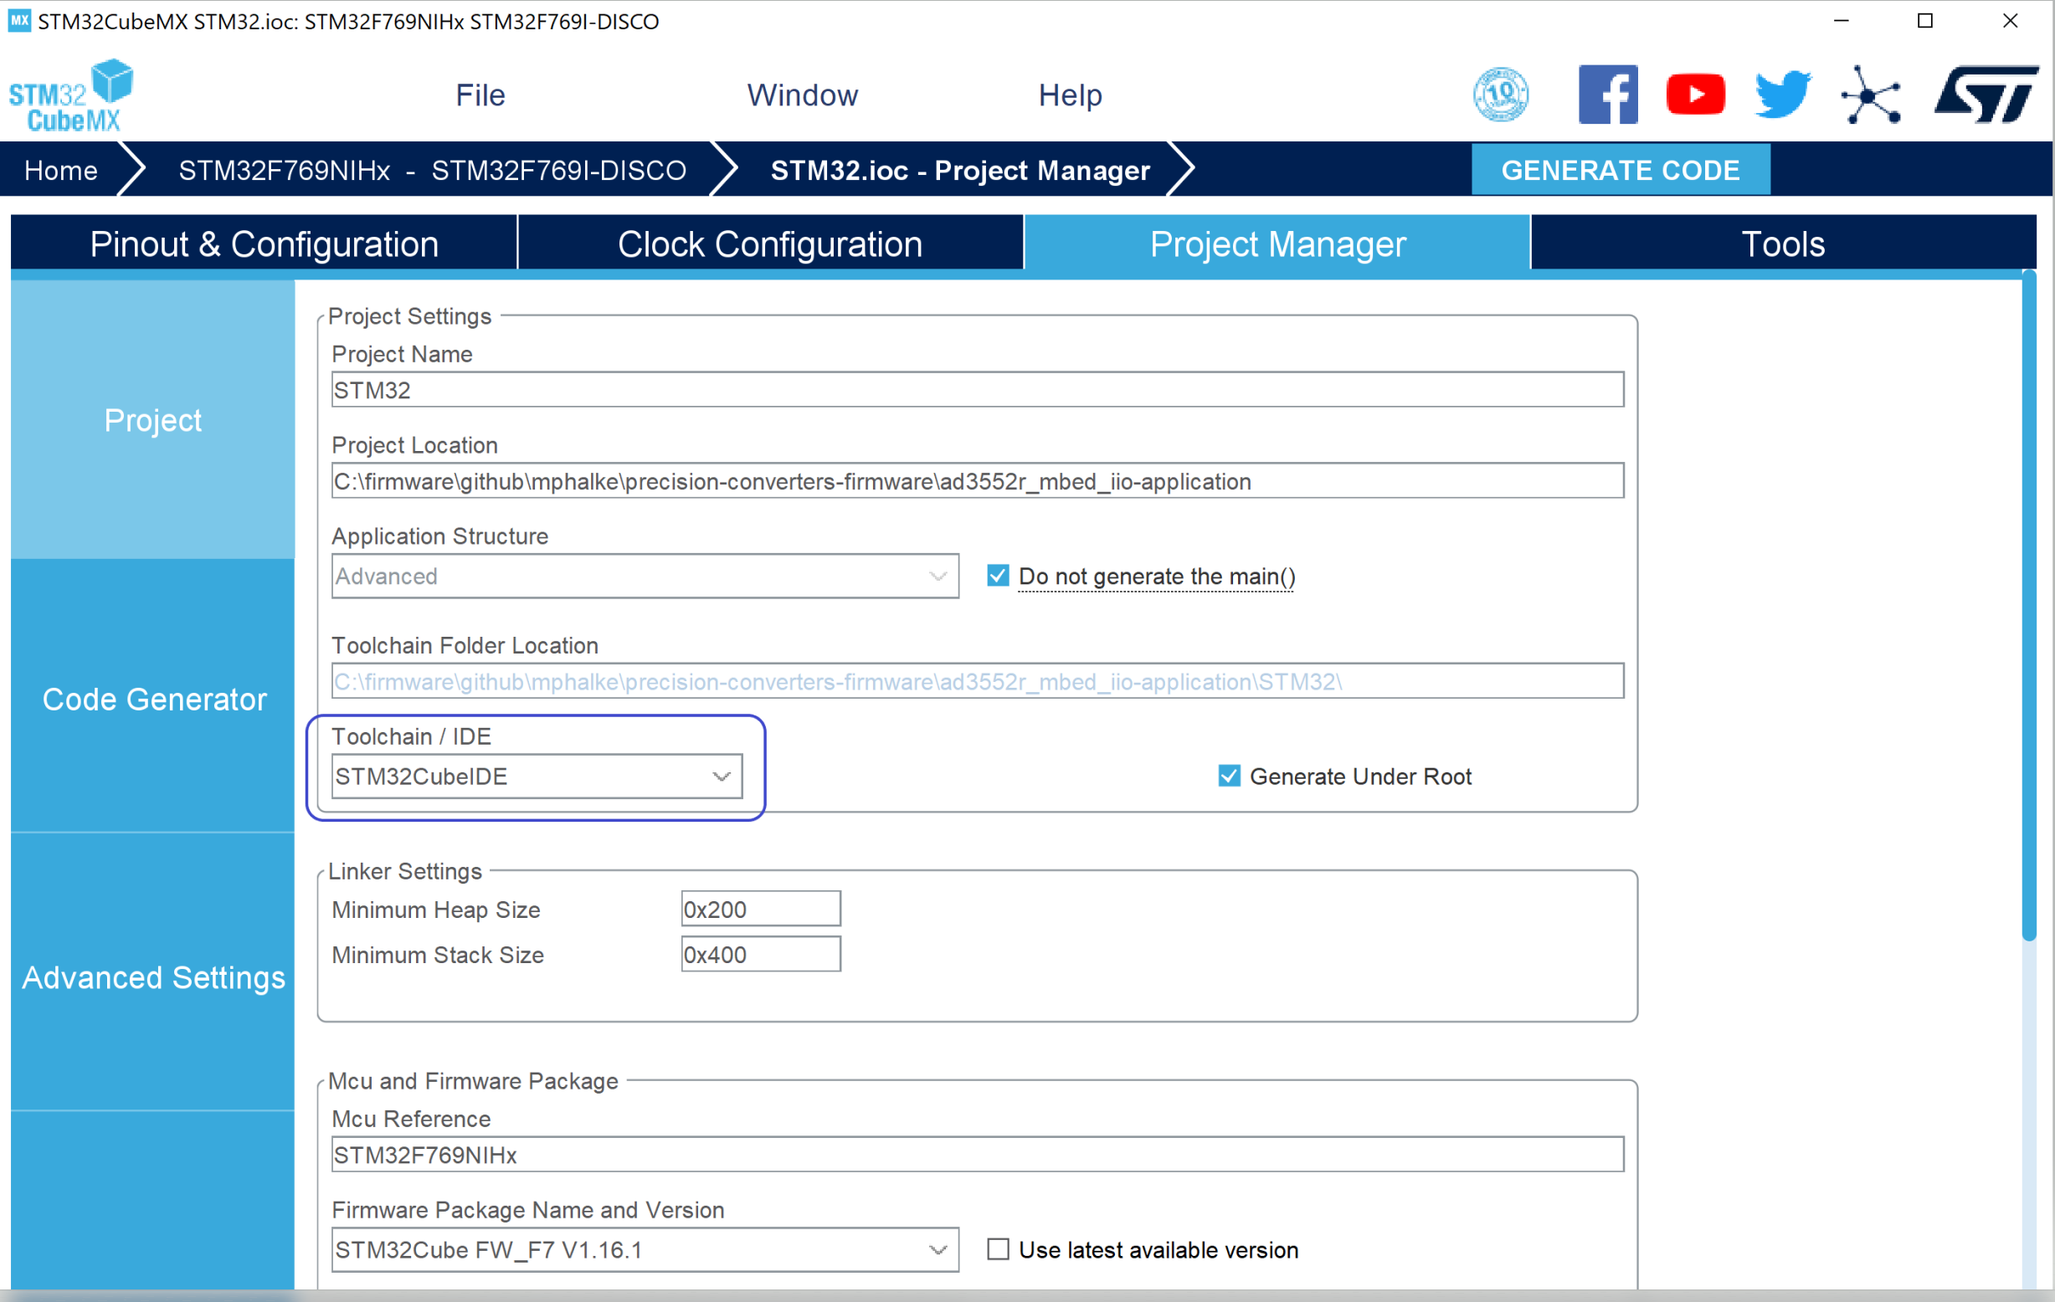The height and width of the screenshot is (1302, 2055).
Task: Open the YouTube icon link
Action: 1695,94
